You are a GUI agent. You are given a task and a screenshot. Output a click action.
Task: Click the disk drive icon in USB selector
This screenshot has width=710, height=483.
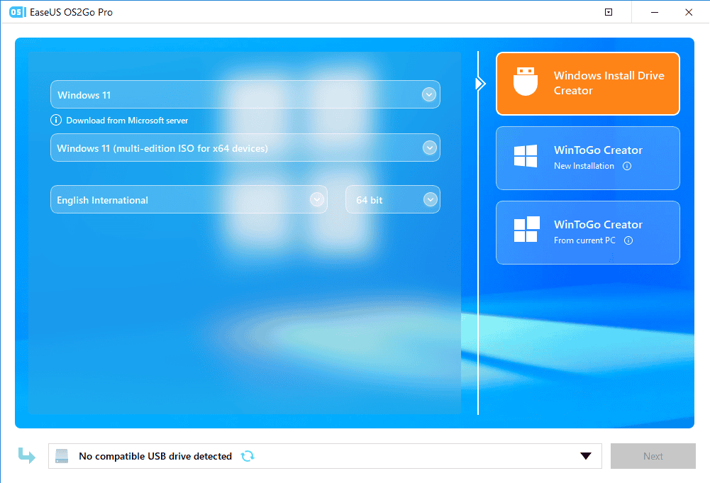tap(62, 456)
